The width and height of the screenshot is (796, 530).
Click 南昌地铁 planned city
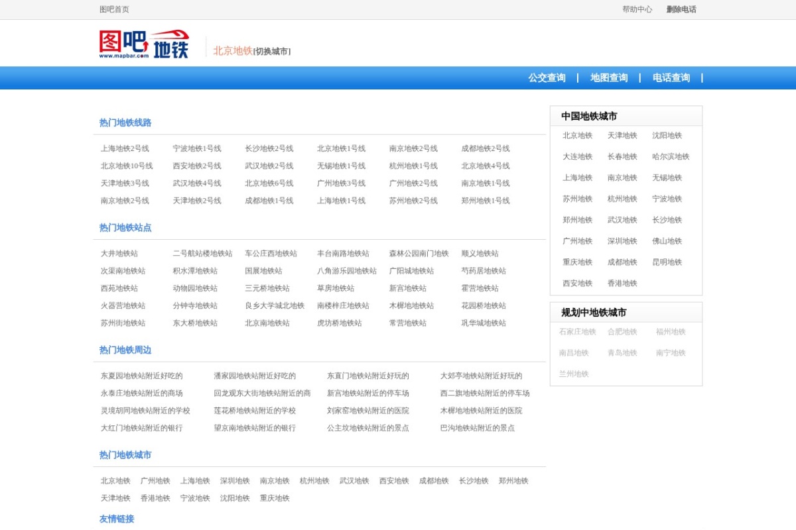(x=574, y=352)
